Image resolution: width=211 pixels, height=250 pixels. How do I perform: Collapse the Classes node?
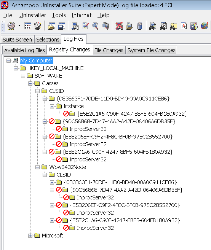30,83
